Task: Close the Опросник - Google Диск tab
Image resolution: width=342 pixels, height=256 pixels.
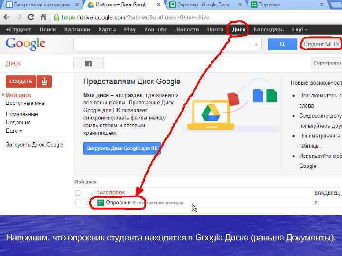Action: pyautogui.click(x=240, y=5)
